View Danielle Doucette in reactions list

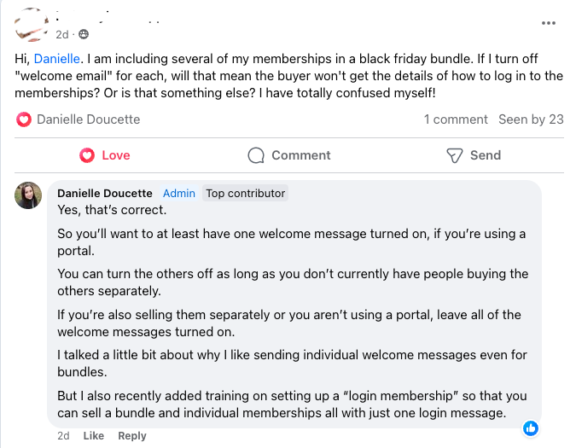tap(88, 119)
